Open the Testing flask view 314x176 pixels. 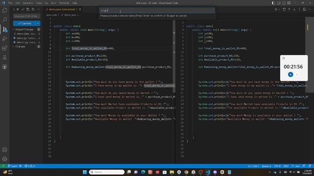point(4,58)
